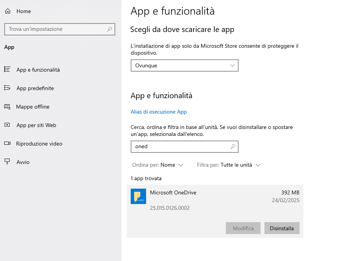Click the Riproduzione video camera icon

pyautogui.click(x=7, y=143)
